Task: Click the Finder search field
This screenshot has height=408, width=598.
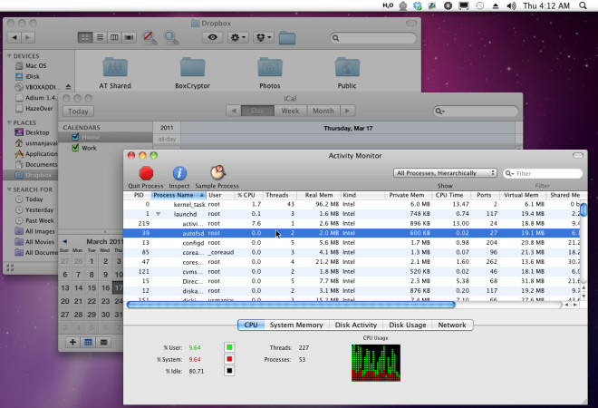Action: tap(373, 38)
